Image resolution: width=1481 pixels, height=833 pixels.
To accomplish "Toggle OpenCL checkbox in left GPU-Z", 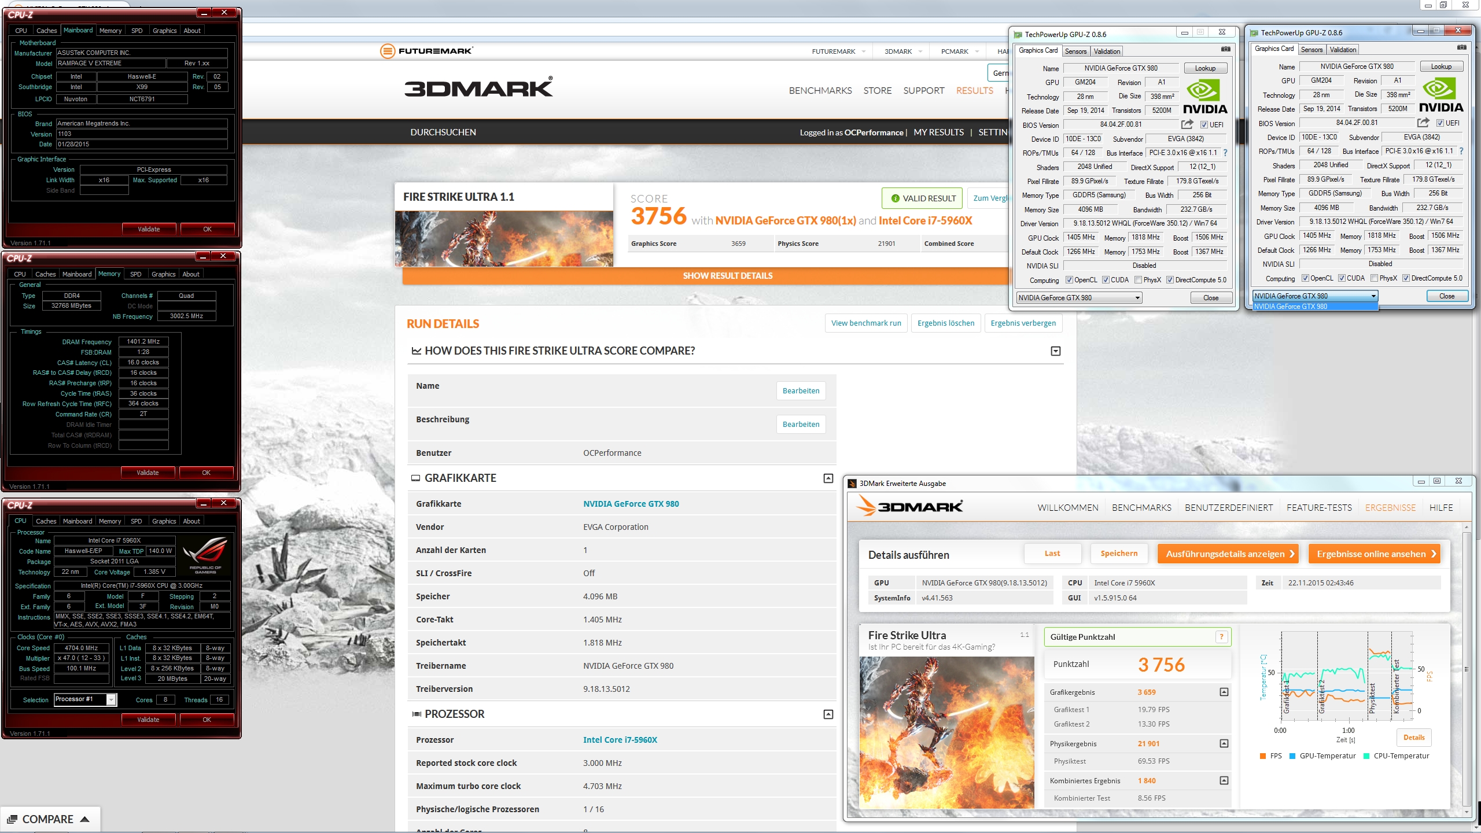I will click(x=1069, y=280).
